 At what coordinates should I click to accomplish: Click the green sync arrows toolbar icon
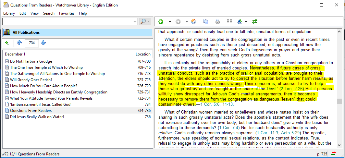tap(255, 22)
